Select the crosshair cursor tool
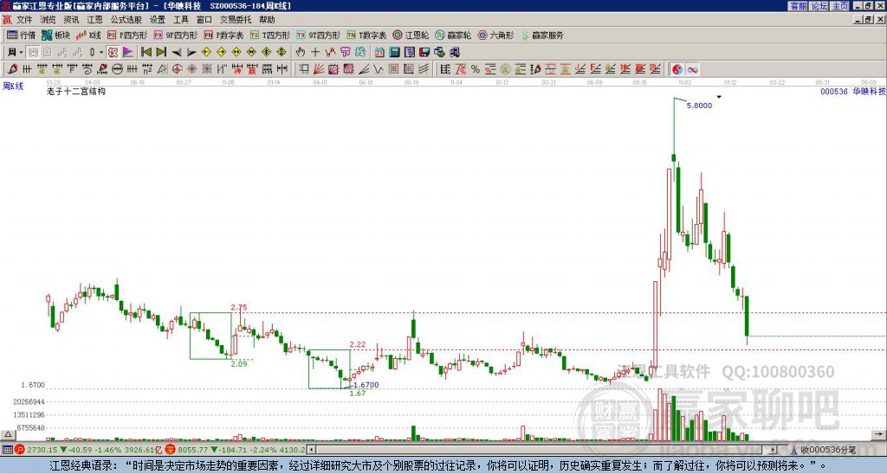 point(315,53)
